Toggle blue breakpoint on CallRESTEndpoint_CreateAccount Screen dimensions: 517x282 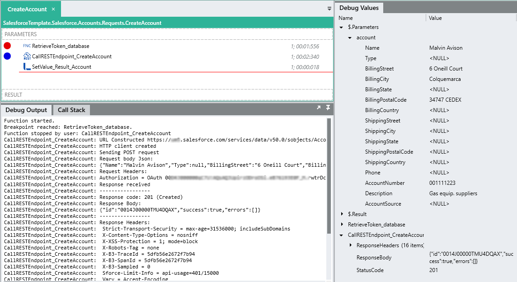point(7,56)
